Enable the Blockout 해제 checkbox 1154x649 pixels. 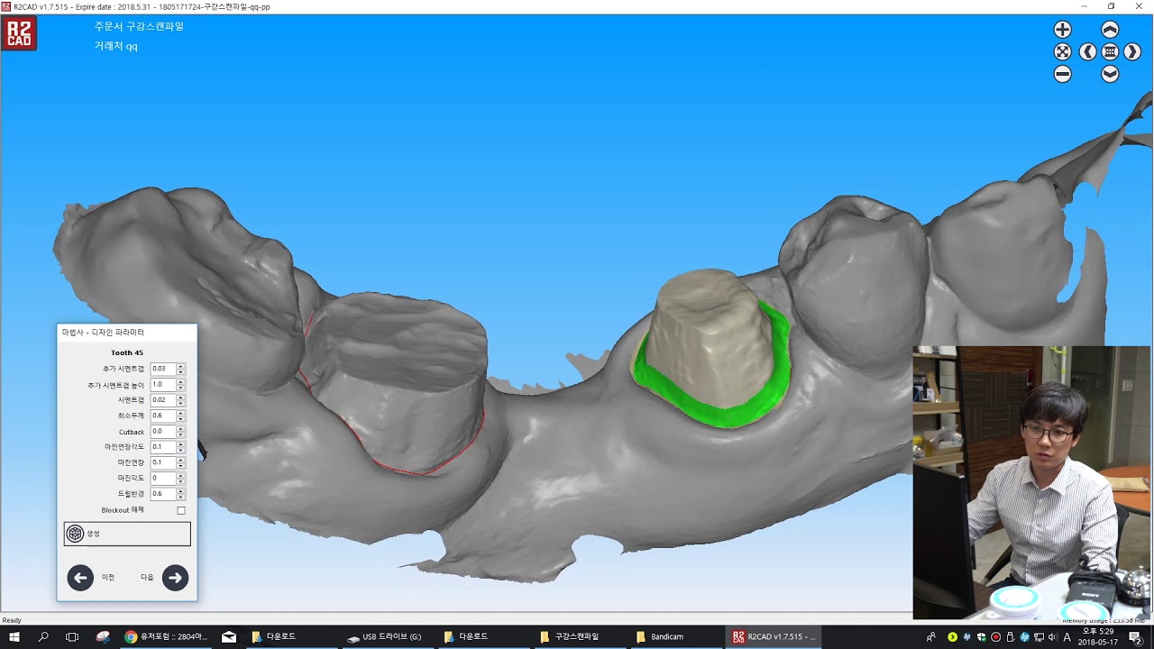[x=181, y=510]
